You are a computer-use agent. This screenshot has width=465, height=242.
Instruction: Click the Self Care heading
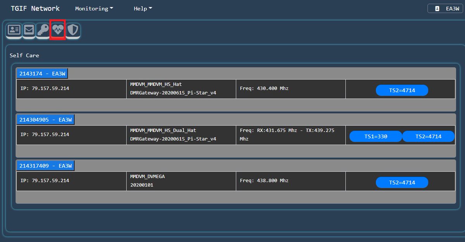(x=24, y=55)
